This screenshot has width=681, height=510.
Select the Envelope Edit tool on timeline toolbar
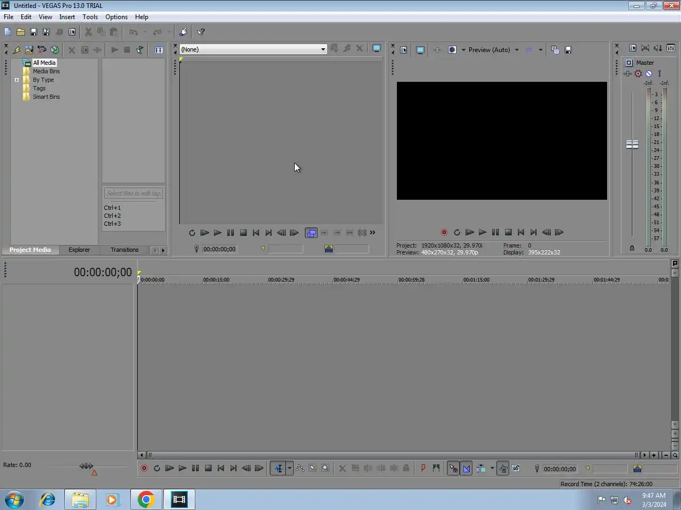point(300,469)
